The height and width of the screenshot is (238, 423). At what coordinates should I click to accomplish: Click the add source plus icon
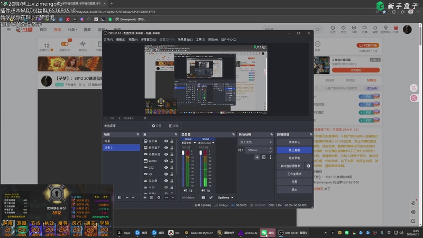[145, 198]
